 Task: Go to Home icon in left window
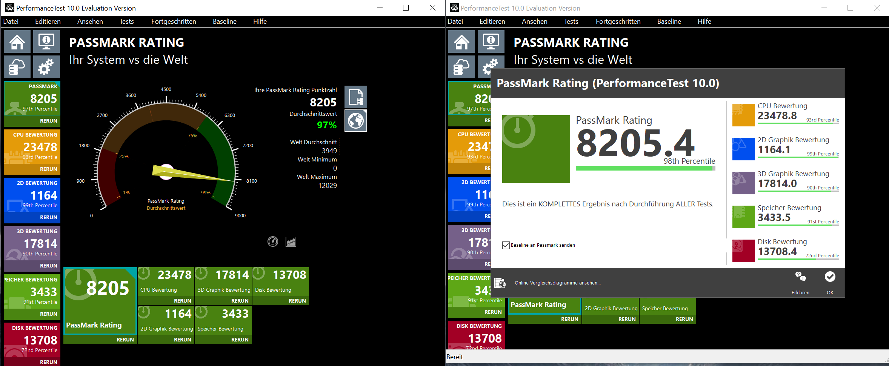17,42
